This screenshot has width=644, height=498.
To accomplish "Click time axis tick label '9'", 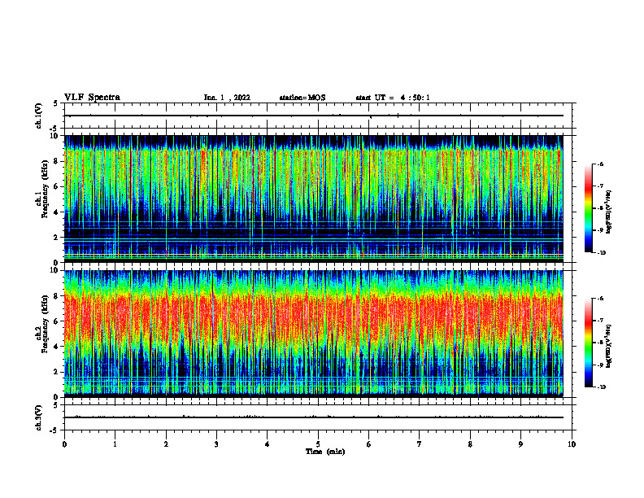I will pos(521,444).
